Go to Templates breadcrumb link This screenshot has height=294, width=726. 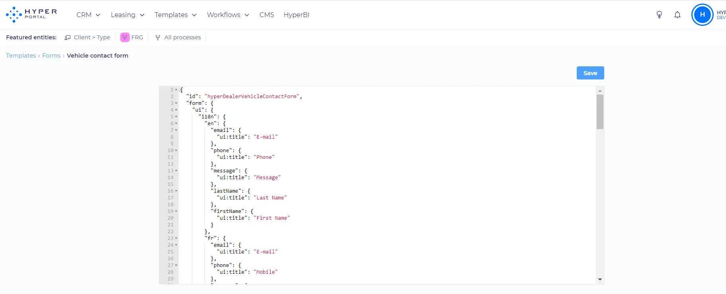pos(21,56)
